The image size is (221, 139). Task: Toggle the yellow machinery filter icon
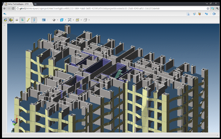[x=11, y=20]
